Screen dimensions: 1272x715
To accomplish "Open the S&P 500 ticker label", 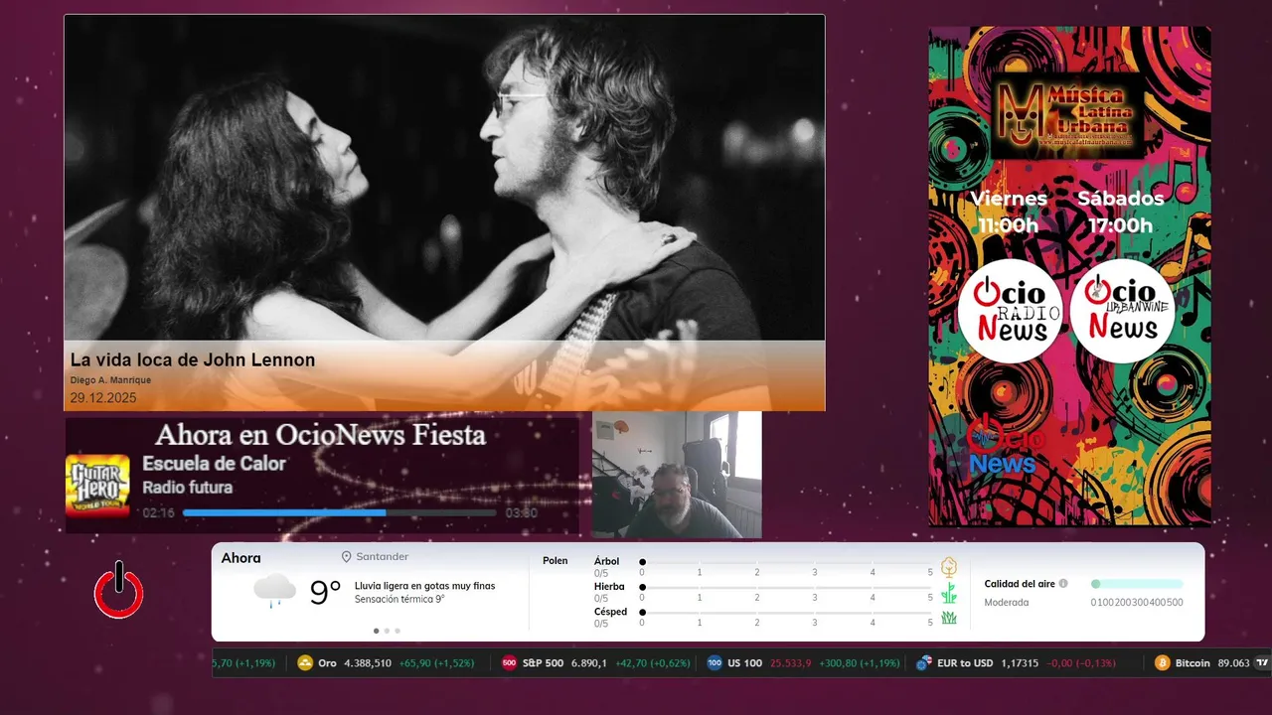I will (543, 662).
